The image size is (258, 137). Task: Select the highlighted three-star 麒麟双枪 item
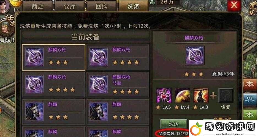[54, 57]
